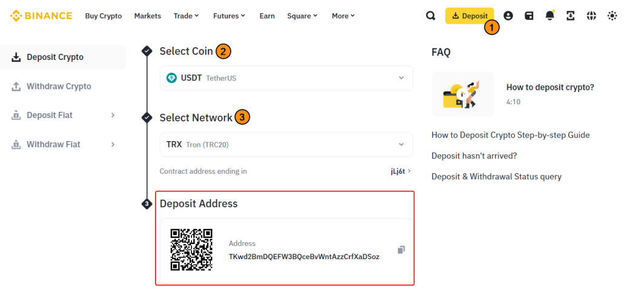Viewport: 624px width, 287px height.
Task: Open the language globe icon
Action: pyautogui.click(x=591, y=16)
